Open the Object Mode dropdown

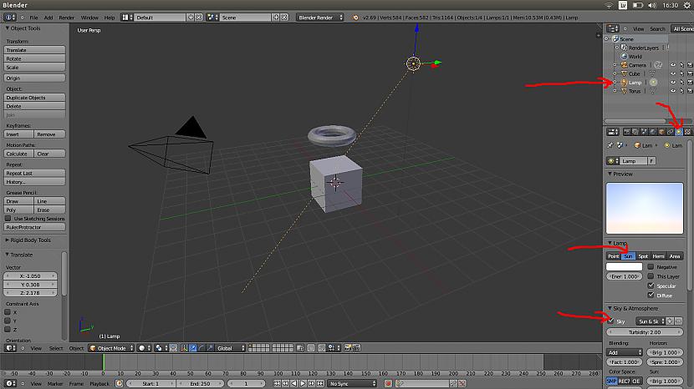[x=111, y=348]
